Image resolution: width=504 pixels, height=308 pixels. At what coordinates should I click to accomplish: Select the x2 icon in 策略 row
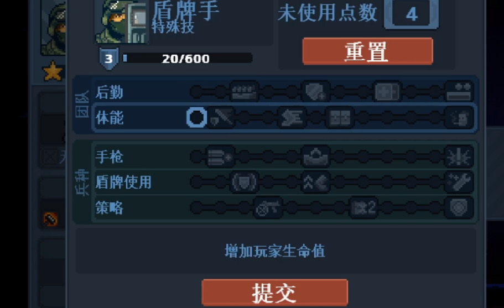[363, 207]
